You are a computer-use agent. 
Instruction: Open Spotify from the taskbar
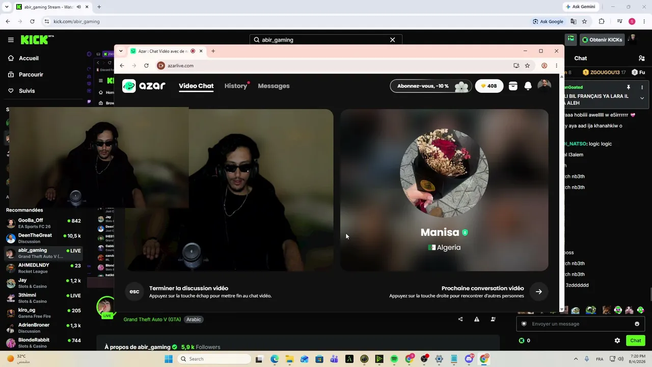click(x=394, y=359)
